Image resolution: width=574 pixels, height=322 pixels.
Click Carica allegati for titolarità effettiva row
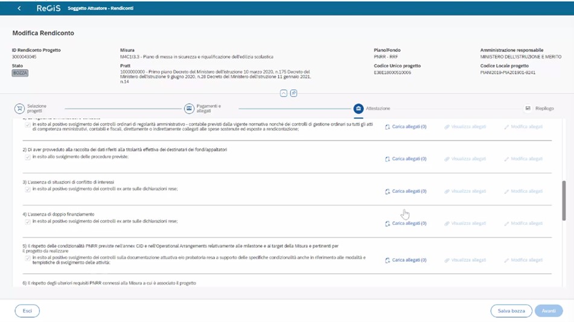pyautogui.click(x=409, y=159)
